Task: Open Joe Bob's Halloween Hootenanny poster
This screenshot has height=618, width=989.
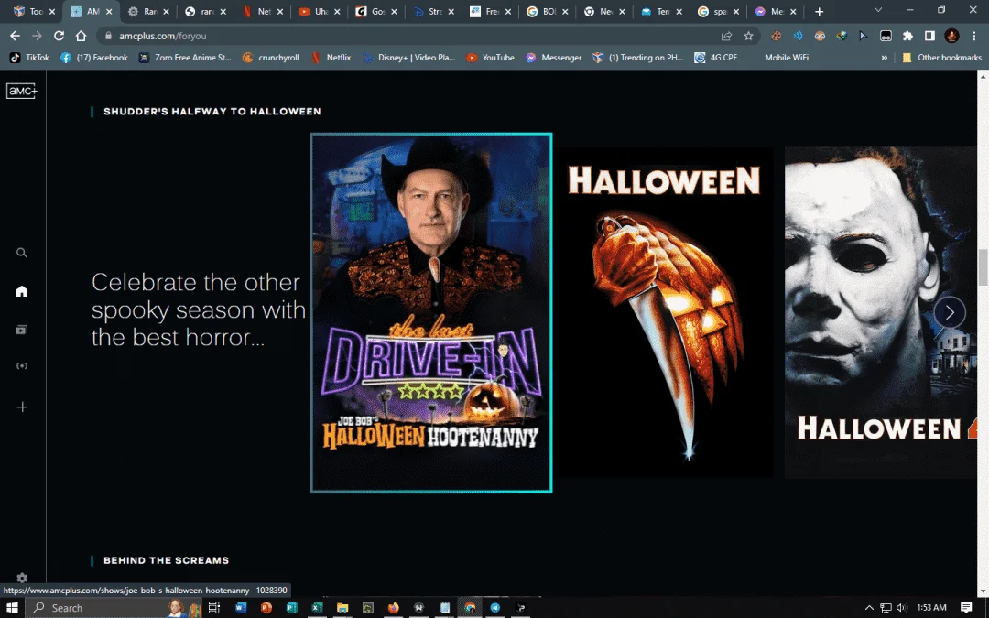Action: 430,312
